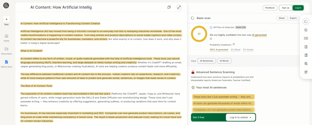Open the side-by-side compare icon in right rail
The width and height of the screenshot is (312, 125).
(x=306, y=38)
